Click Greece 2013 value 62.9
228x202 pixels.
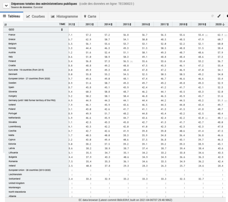(88, 40)
